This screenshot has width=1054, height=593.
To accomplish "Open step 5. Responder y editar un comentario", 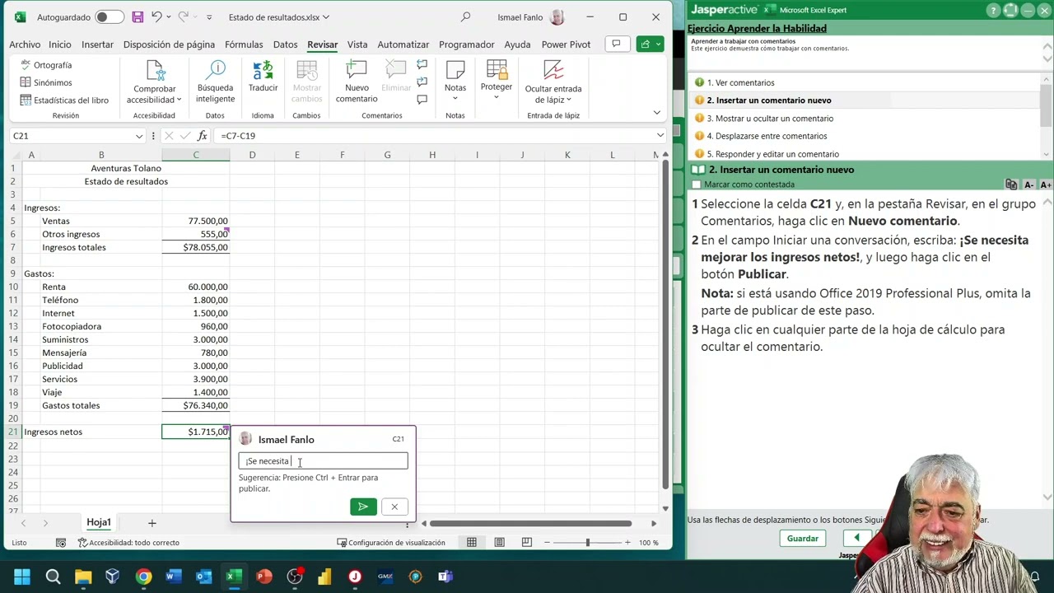I will (772, 154).
